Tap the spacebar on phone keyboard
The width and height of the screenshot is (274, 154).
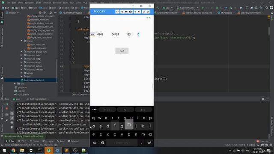(x=122, y=142)
